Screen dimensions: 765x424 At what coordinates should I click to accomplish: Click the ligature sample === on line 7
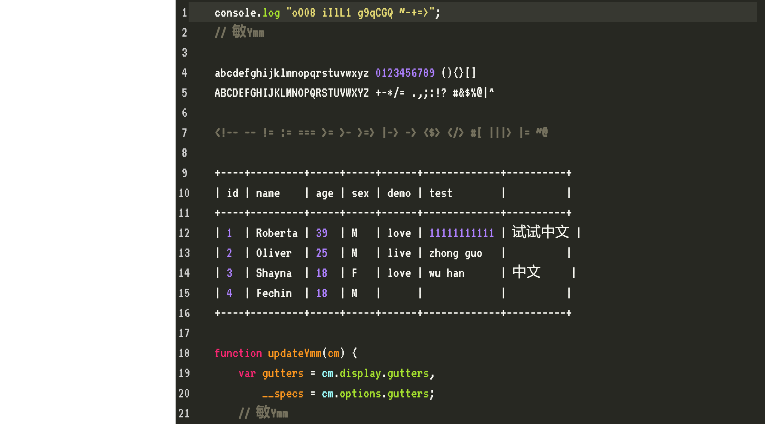click(x=307, y=133)
